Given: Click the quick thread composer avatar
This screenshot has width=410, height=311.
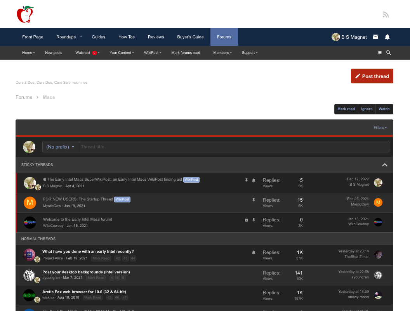Looking at the screenshot, I should 29,147.
